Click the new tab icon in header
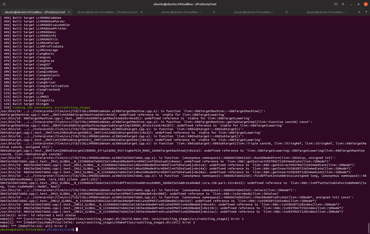370x234 pixels. click(x=336, y=4)
